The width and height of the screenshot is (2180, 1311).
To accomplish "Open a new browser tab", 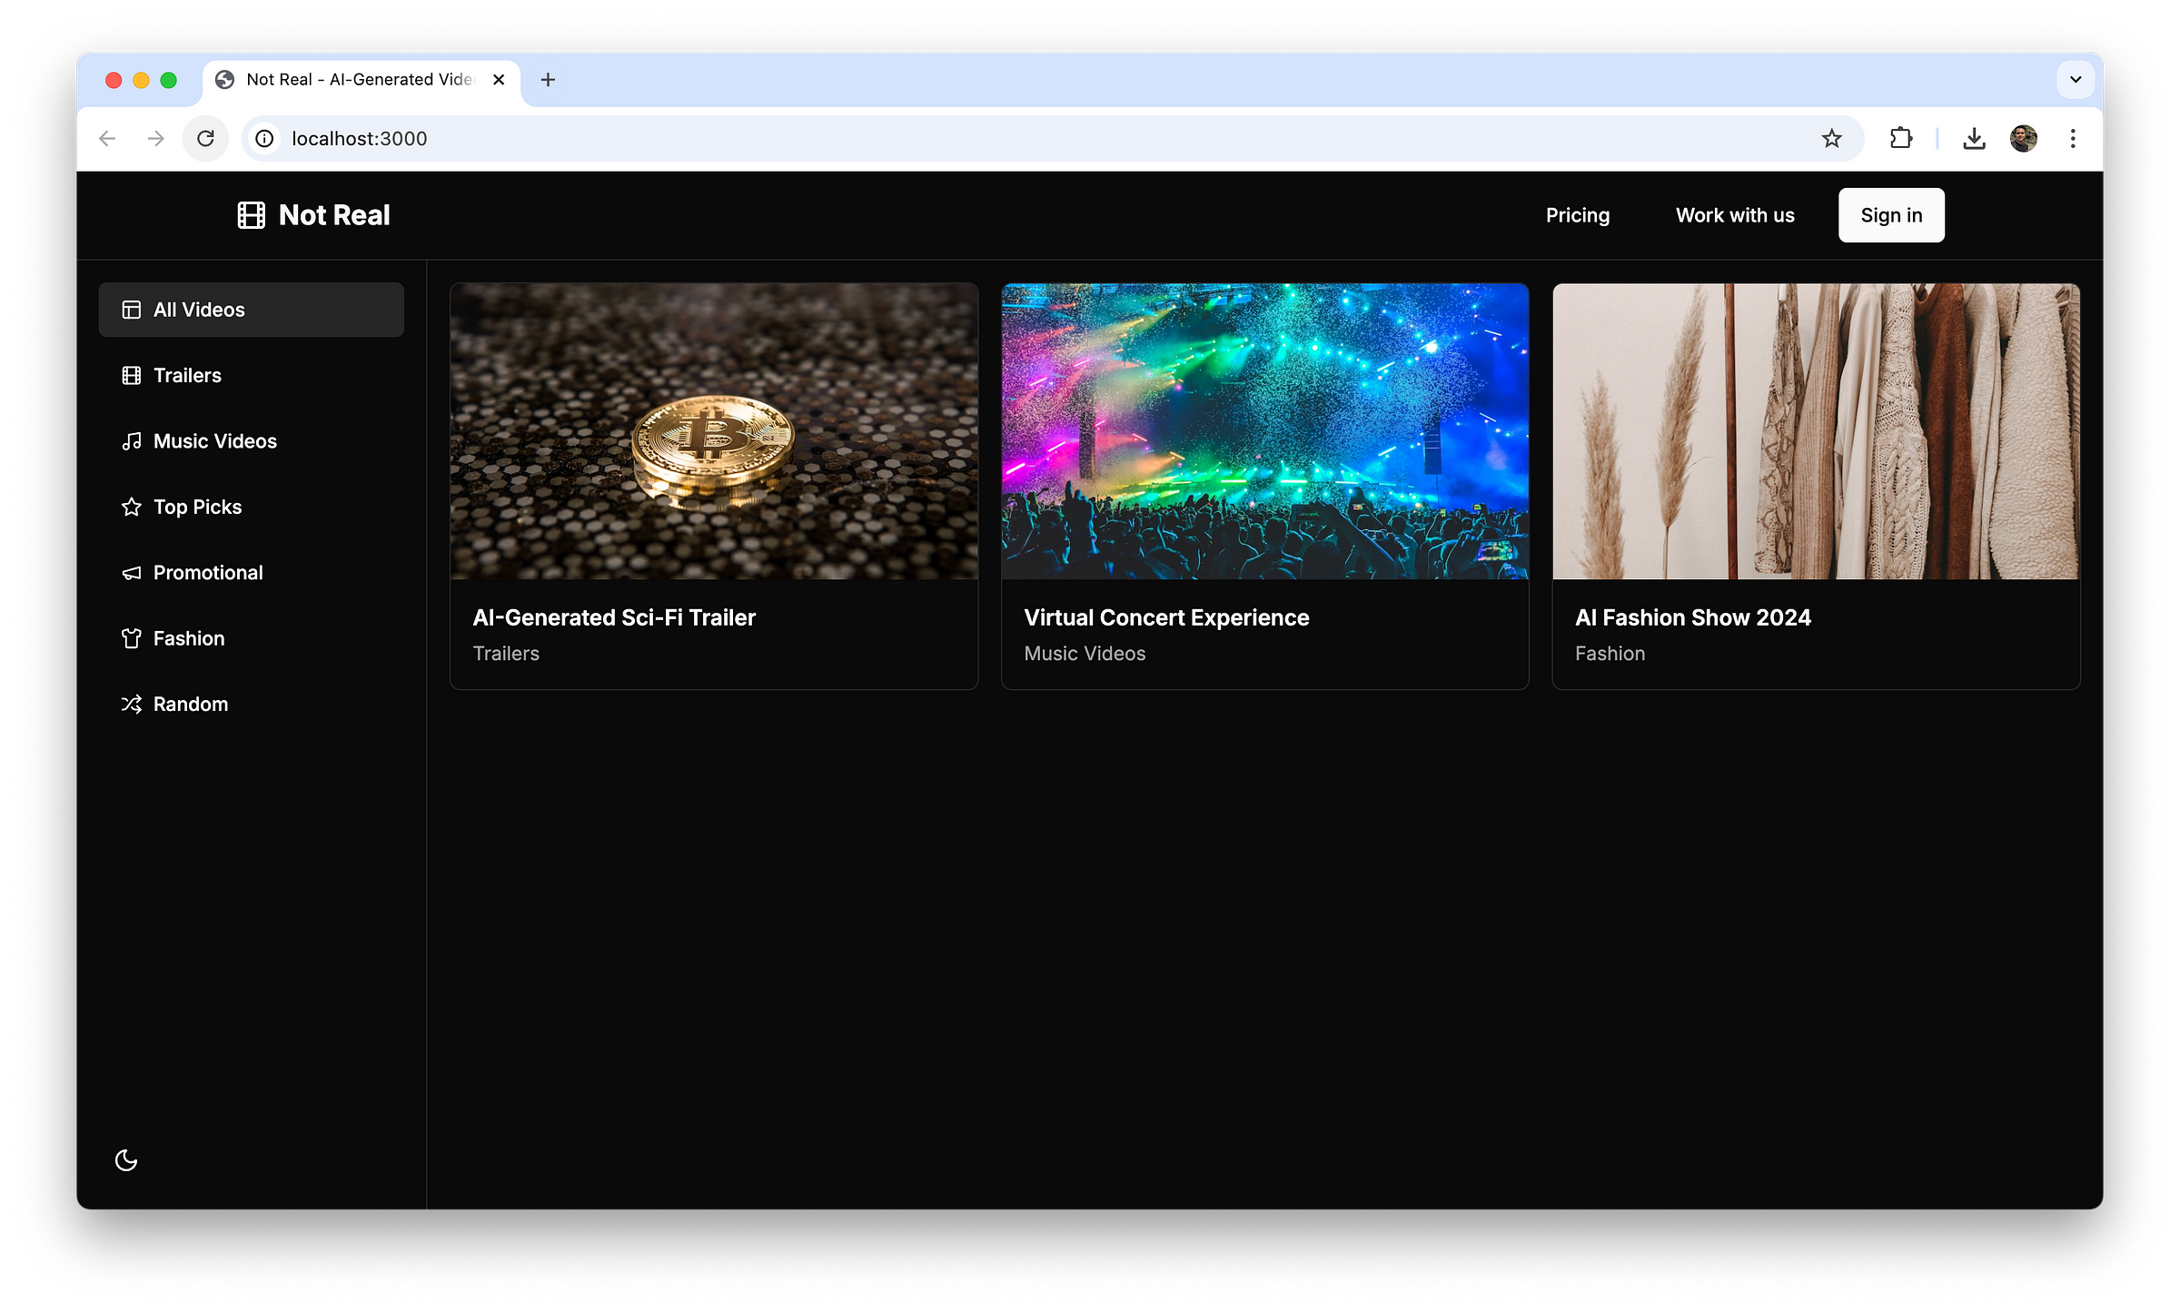I will click(548, 80).
